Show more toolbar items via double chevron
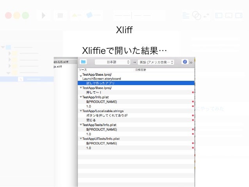 (191, 62)
